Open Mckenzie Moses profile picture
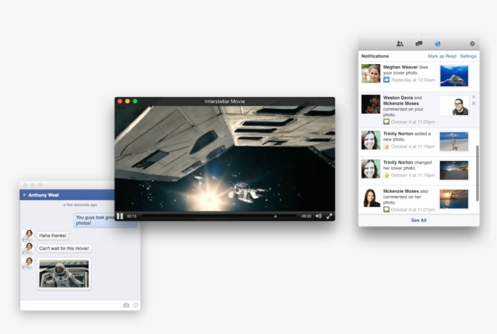Screen dimensions: 497x334 click(x=370, y=198)
